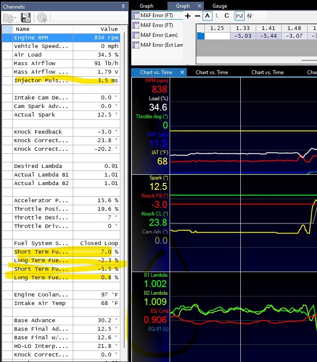Screen dimensions: 317x362
Task: Click the Long Term Fue... -2.3 % value
Action: coord(108,260)
